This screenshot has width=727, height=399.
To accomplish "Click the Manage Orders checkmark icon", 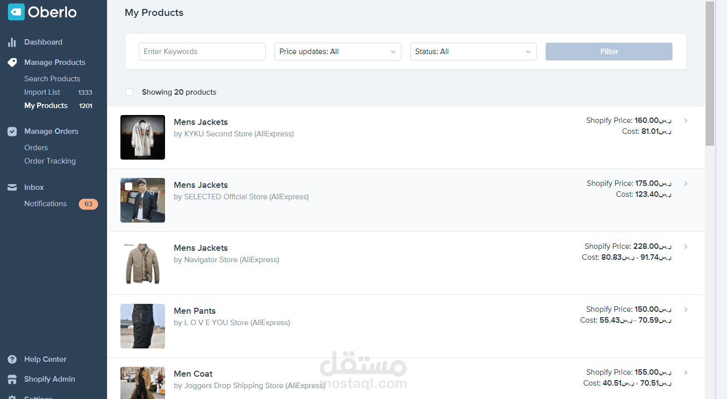I will pyautogui.click(x=12, y=131).
